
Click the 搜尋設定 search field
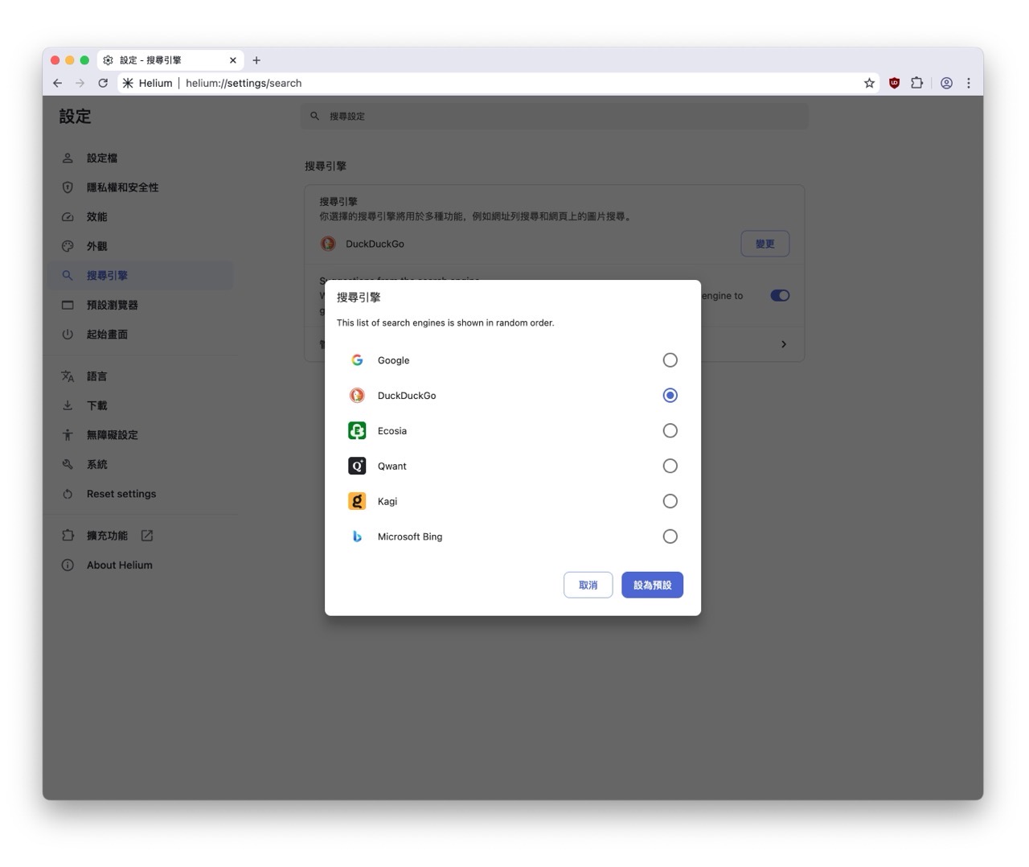(555, 116)
